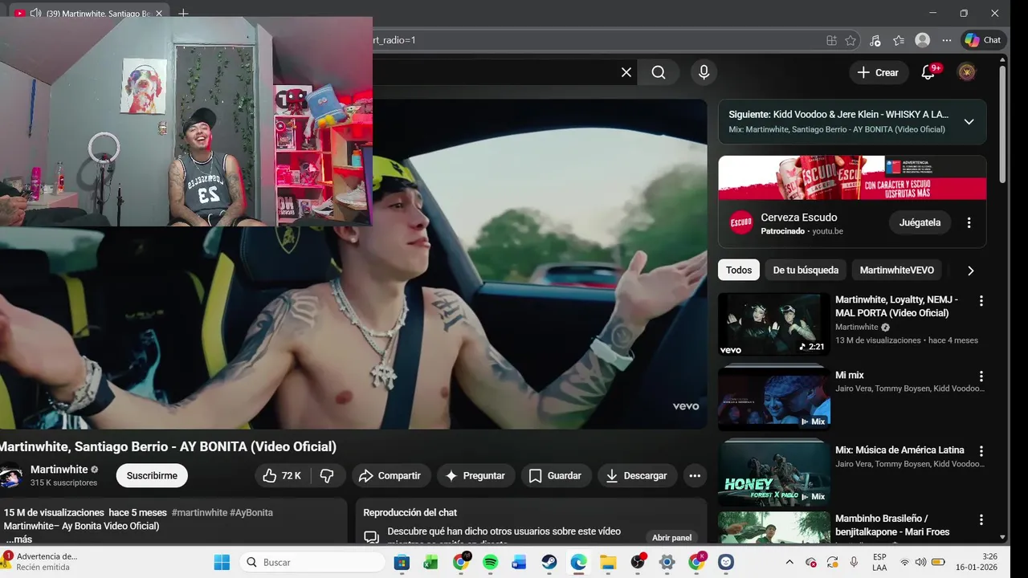Like the video with 72 K thumbs up
This screenshot has width=1028, height=578.
tap(282, 476)
